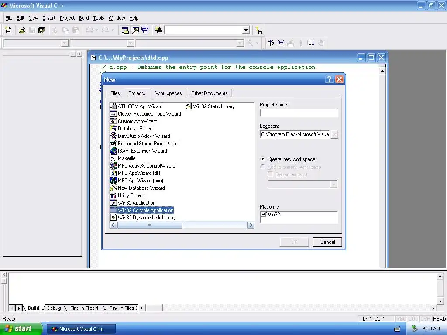Close the output pane with X
Viewport: 447px width, 335px height.
click(3, 275)
